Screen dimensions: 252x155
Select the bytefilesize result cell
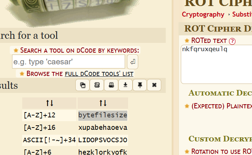coord(103,115)
